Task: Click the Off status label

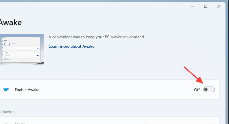Action: pos(197,90)
